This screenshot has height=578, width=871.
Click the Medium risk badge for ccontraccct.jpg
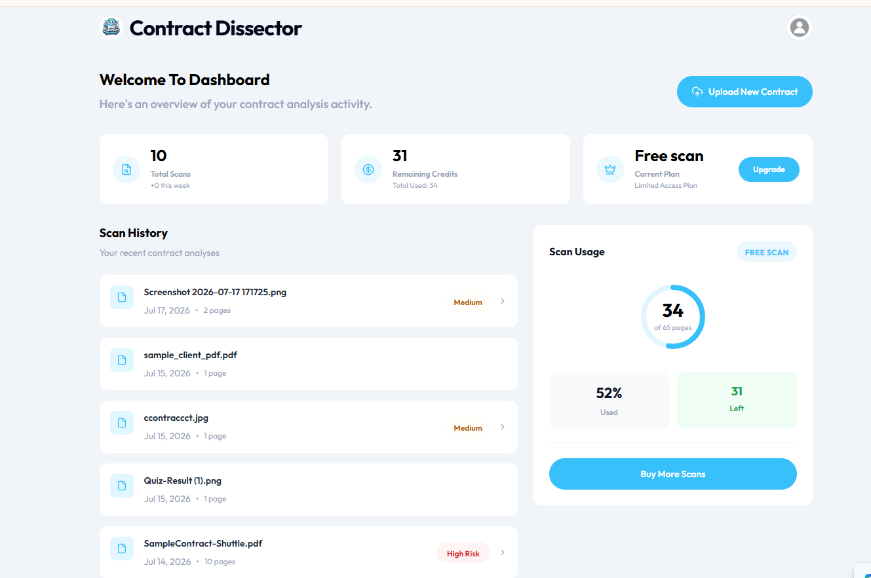click(x=468, y=428)
